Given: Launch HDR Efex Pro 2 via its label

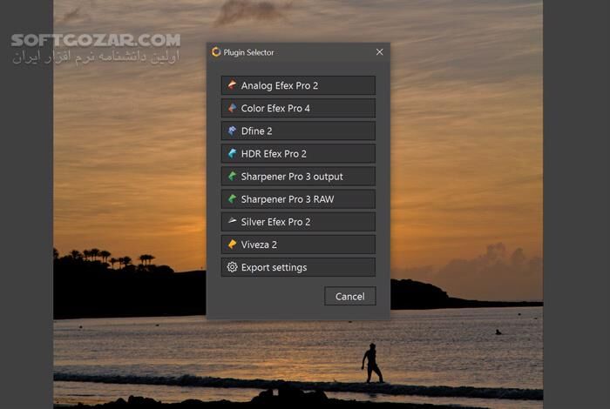Looking at the screenshot, I should tap(274, 153).
